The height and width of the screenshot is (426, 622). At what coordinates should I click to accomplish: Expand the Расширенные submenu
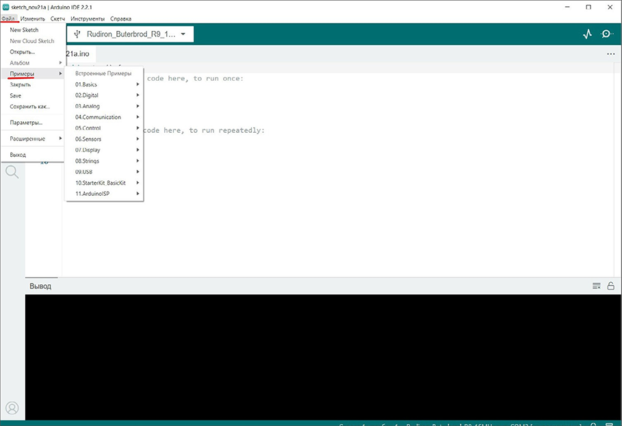point(33,138)
